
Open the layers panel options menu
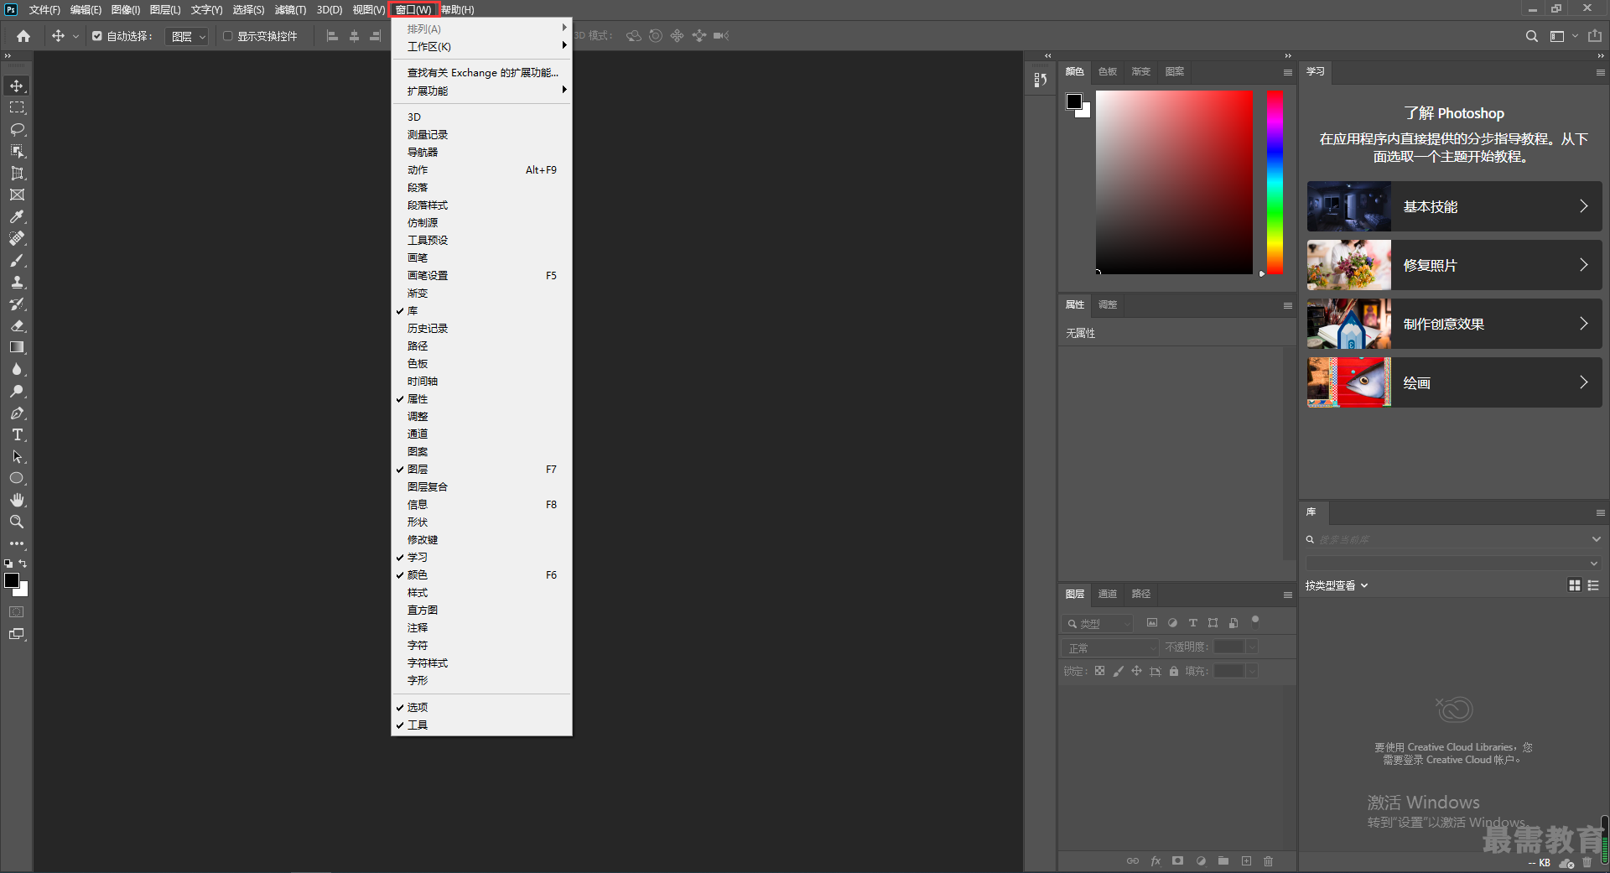pos(1287,595)
